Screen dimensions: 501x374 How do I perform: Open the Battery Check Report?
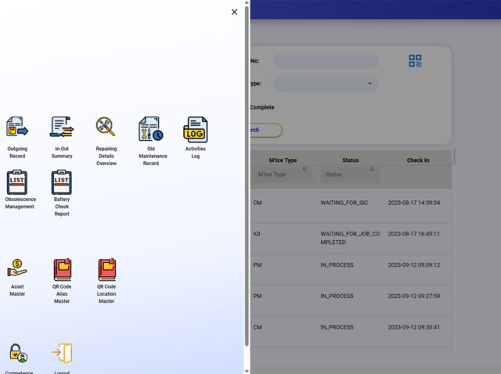click(x=62, y=182)
